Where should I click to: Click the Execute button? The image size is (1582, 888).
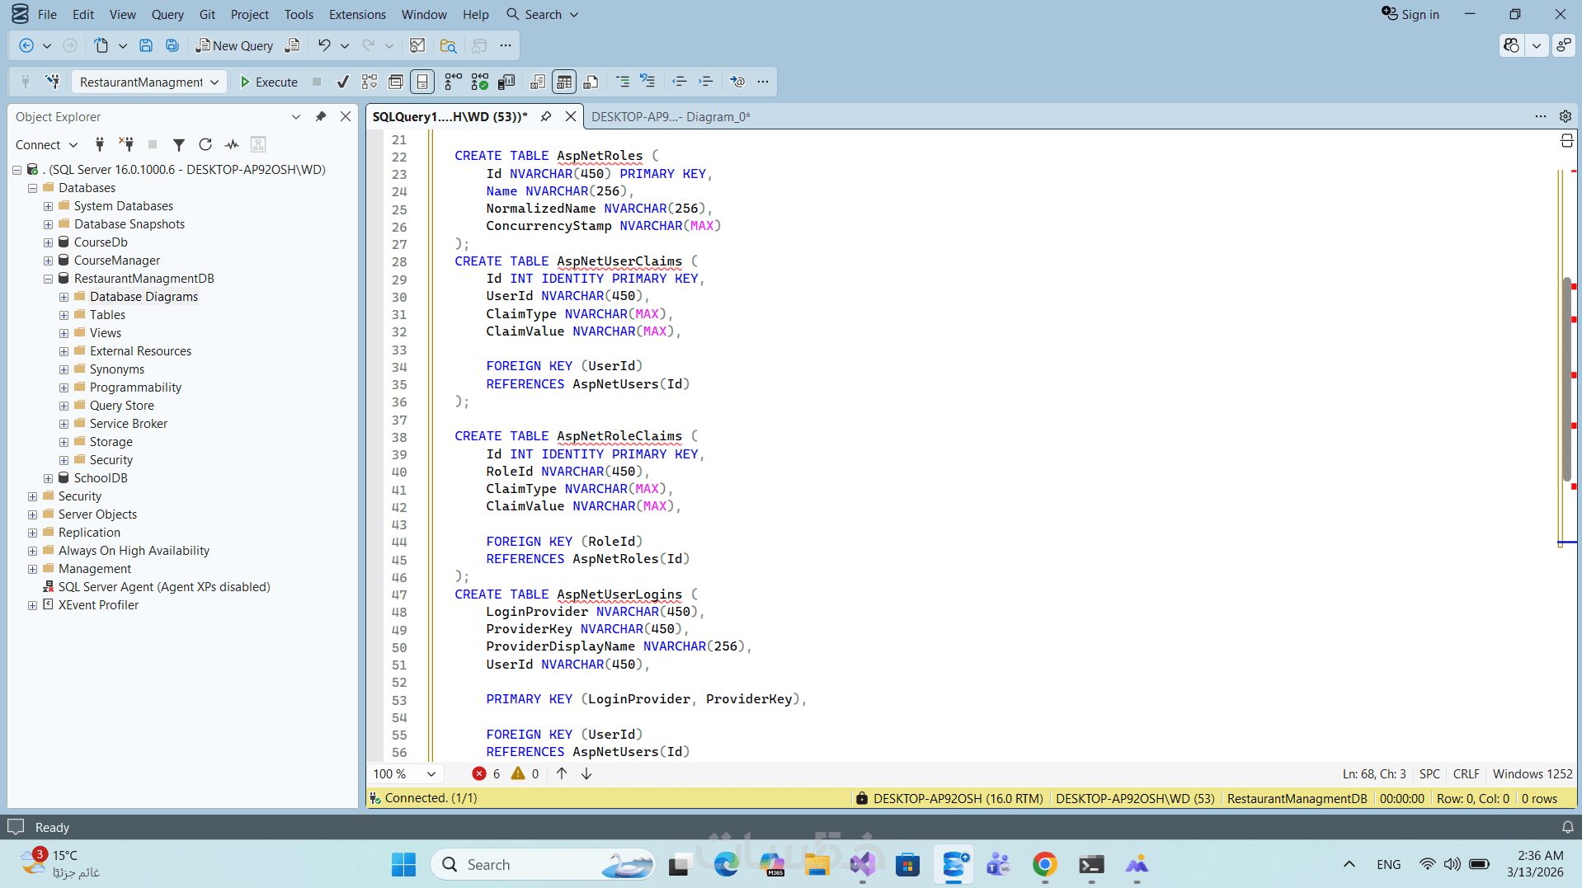point(269,82)
